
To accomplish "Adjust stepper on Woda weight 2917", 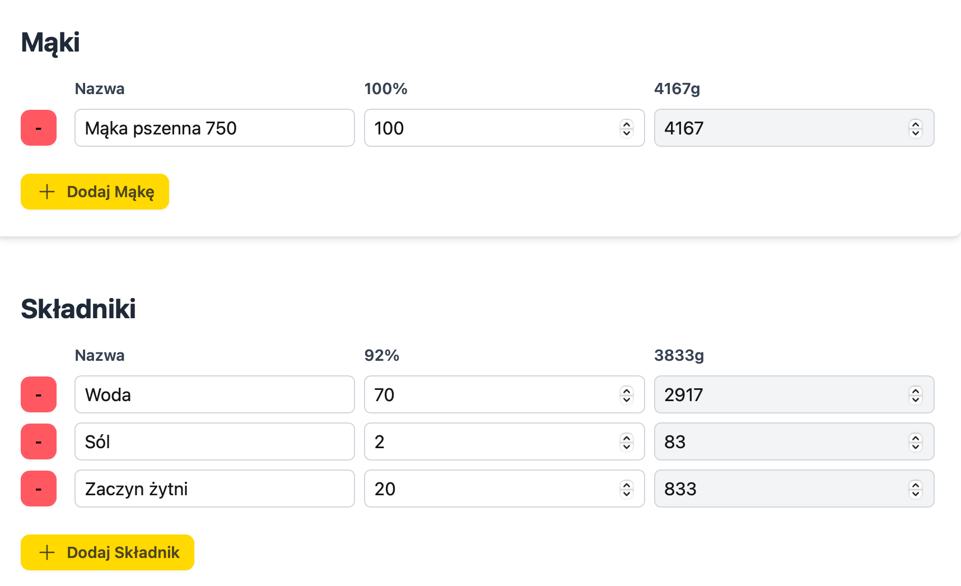I will point(916,395).
